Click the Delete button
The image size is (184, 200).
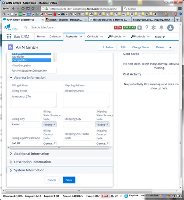160,47
